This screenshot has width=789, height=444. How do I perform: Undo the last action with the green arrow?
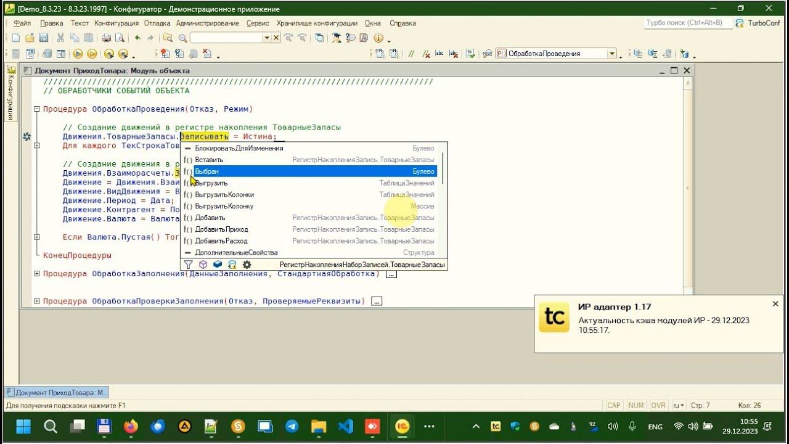coord(137,38)
